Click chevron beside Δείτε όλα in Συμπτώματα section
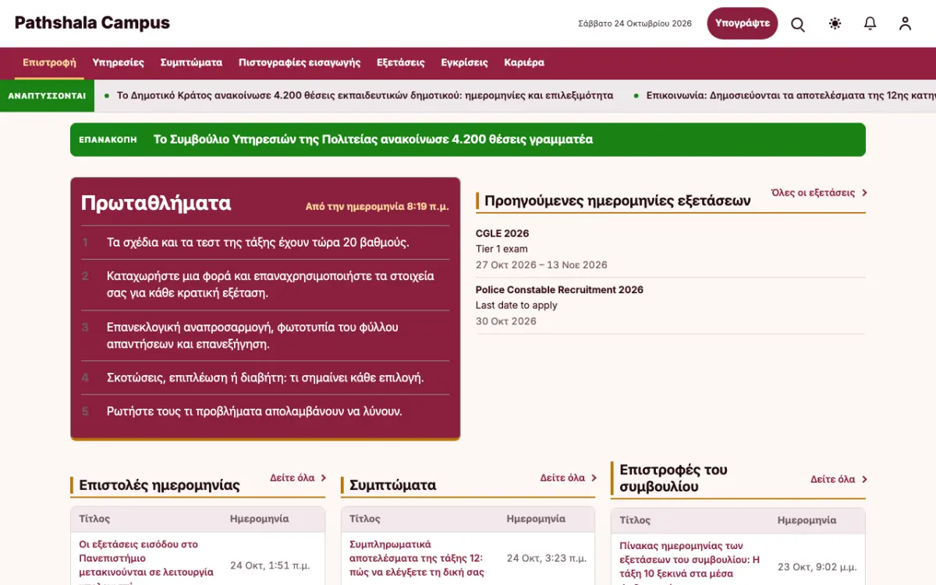The image size is (936, 585). [x=594, y=478]
